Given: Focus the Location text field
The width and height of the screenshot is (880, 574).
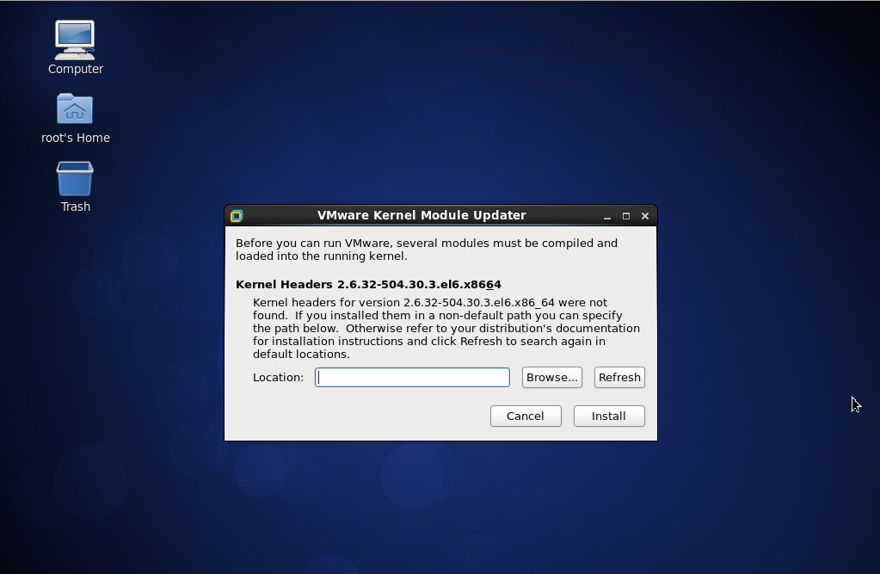Looking at the screenshot, I should point(413,378).
